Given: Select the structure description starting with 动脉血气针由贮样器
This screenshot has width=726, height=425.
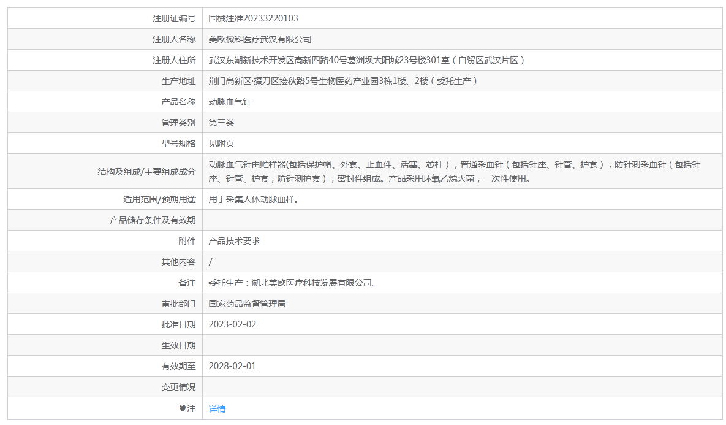Looking at the screenshot, I should 454,172.
